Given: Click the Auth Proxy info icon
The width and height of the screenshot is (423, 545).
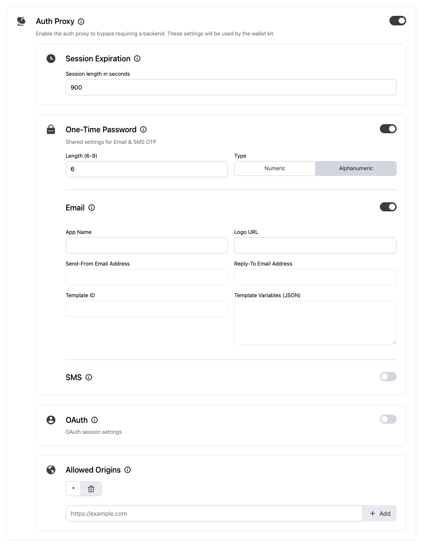Looking at the screenshot, I should pyautogui.click(x=81, y=21).
